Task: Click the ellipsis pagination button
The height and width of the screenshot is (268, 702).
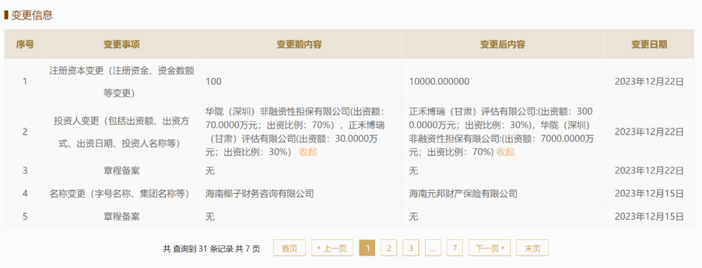Action: tap(432, 248)
